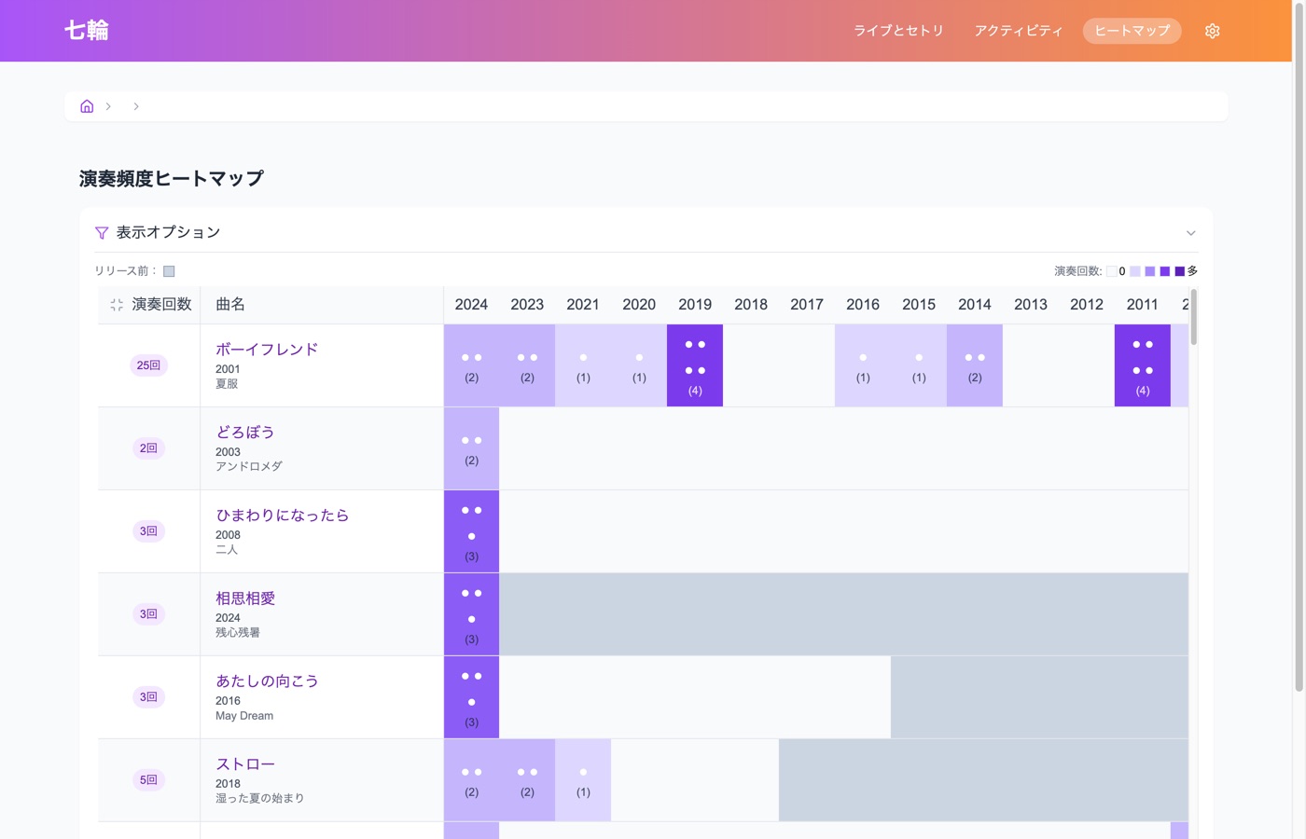
Task: Click the 七輪 logo link
Action: pyautogui.click(x=87, y=31)
